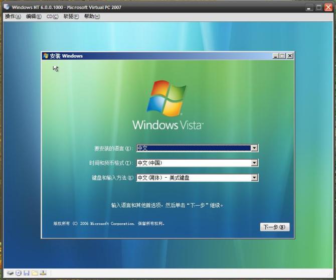The image size is (336, 280).
Task: Click the copyright 2006 Microsoft Corporation text
Action: (x=109, y=223)
